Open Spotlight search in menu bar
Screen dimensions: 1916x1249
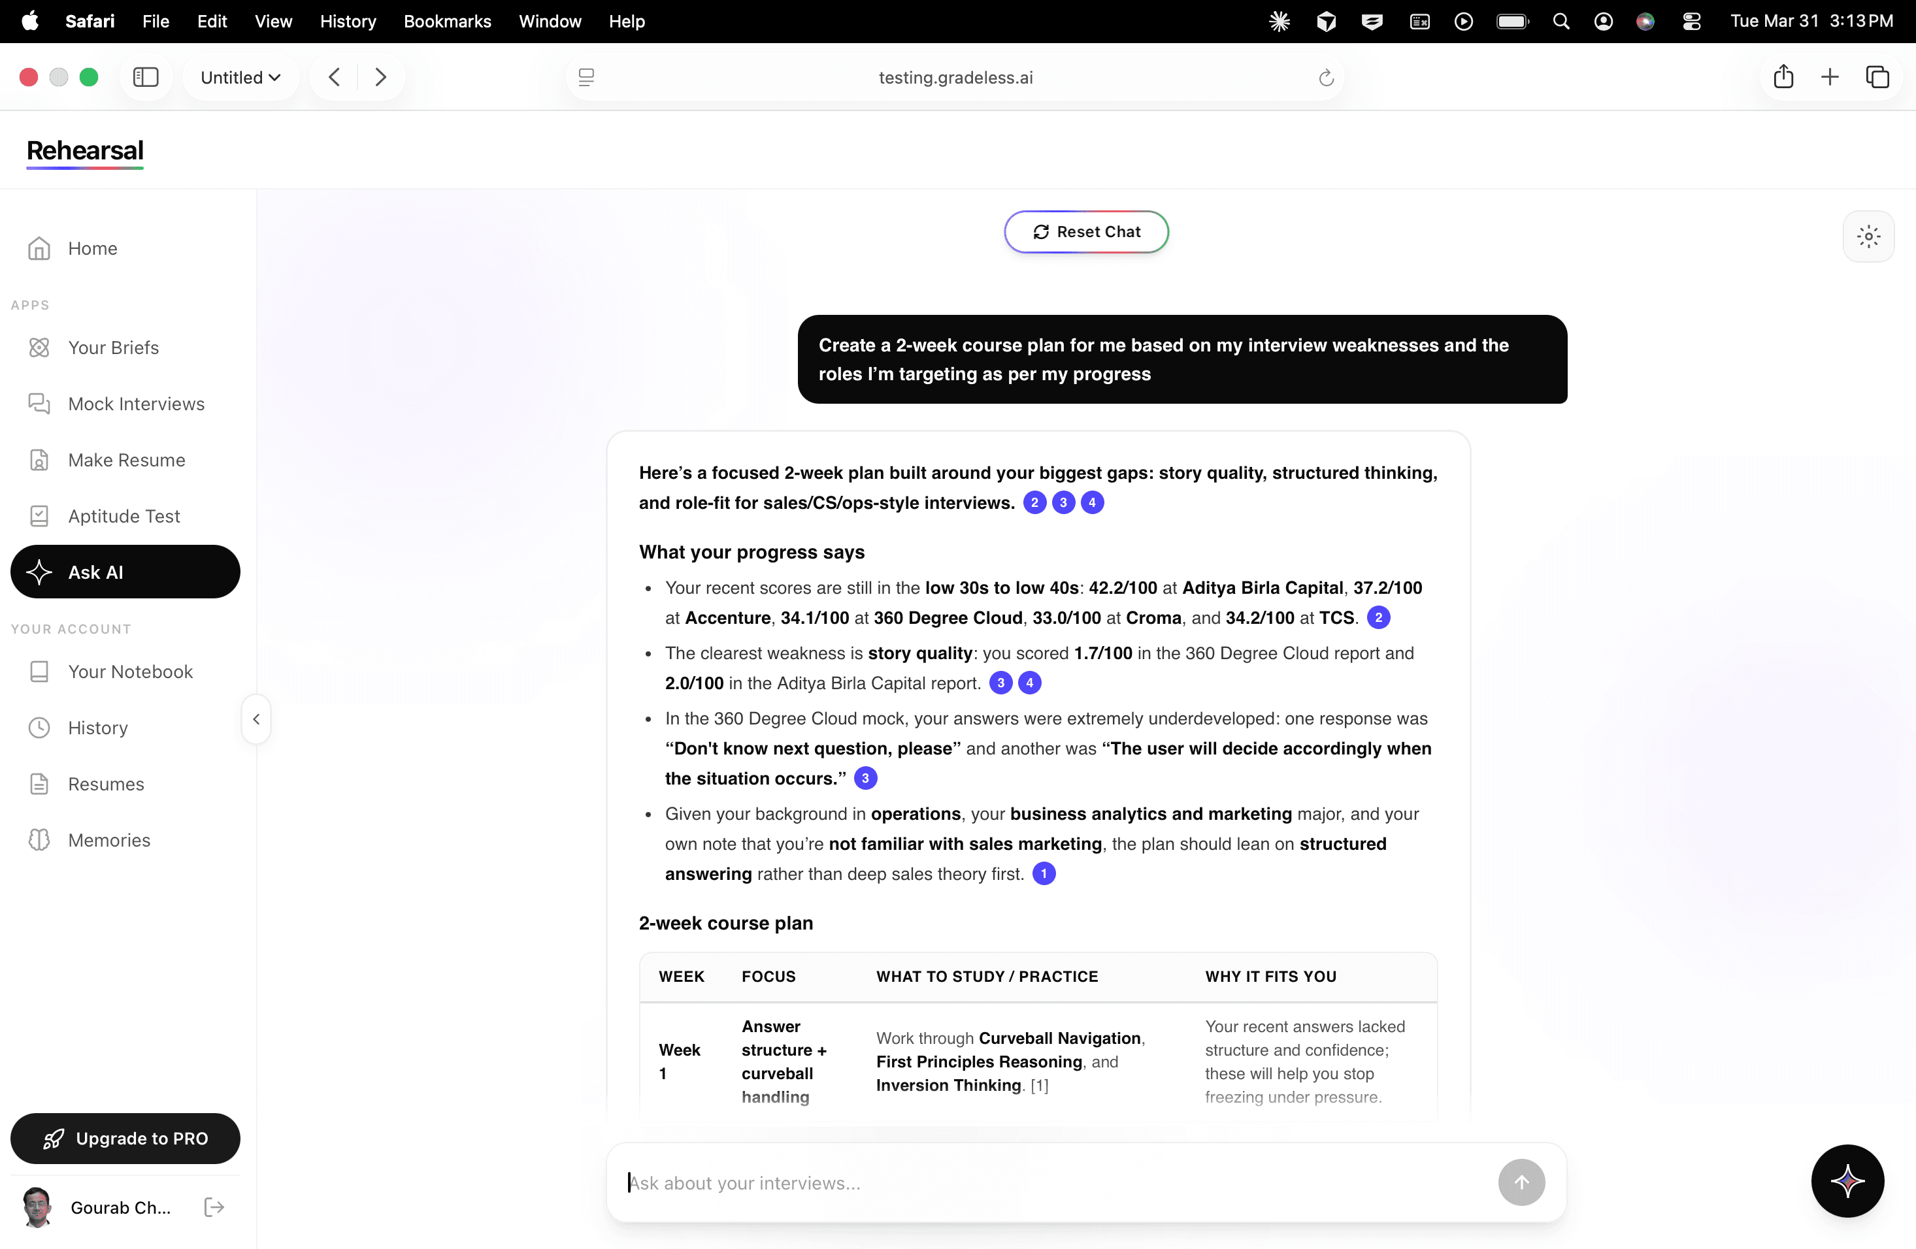point(1561,22)
